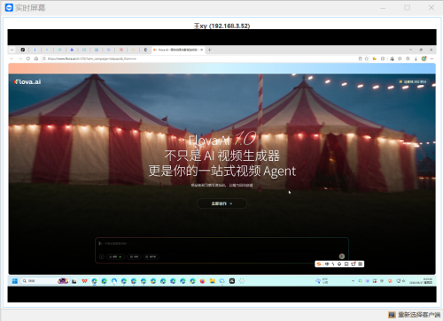Open File Explorer from the taskbar

click(213, 281)
